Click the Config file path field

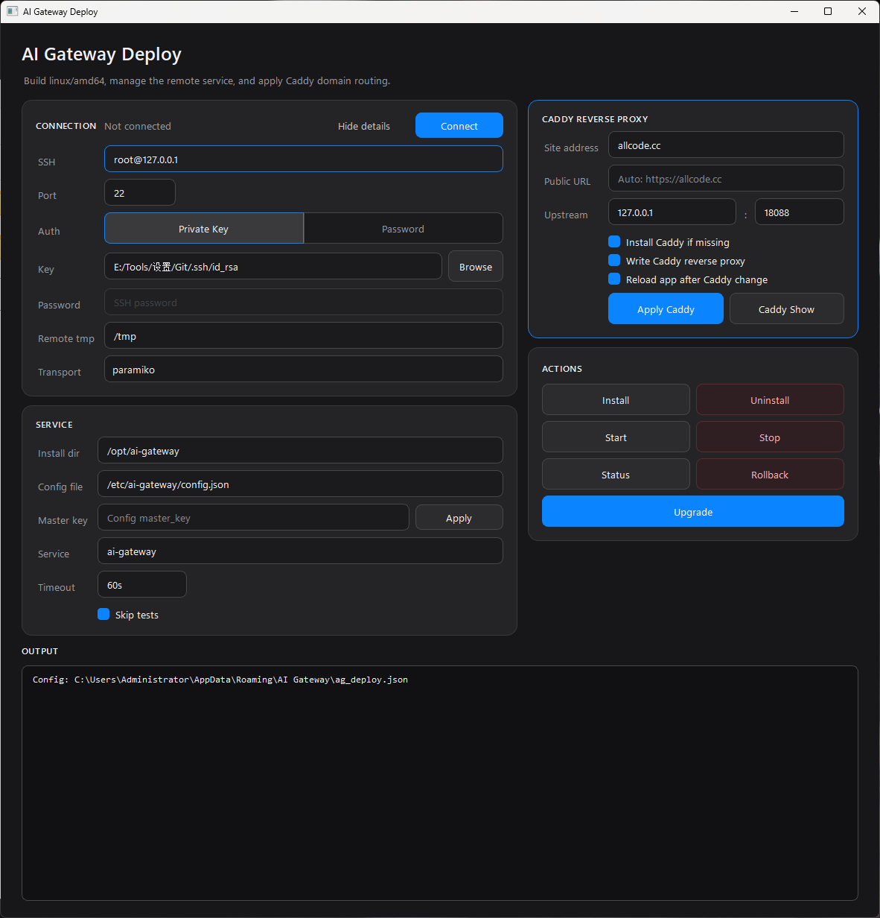click(x=300, y=484)
